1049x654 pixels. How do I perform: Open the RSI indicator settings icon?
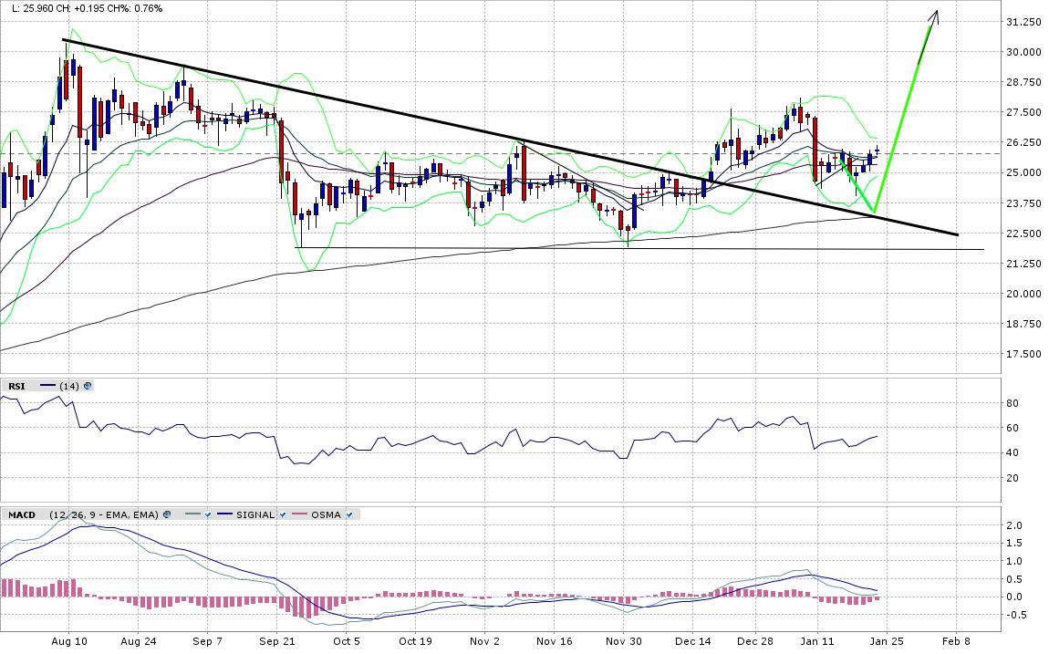point(88,386)
